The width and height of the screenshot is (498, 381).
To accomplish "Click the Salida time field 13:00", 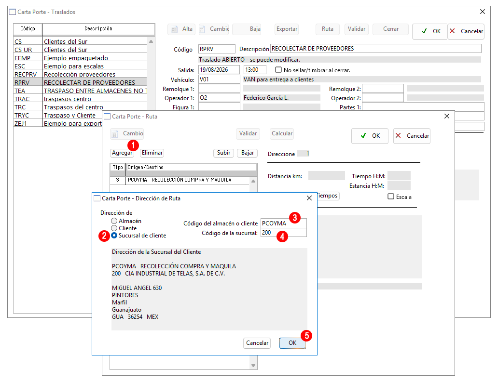I will click(255, 70).
